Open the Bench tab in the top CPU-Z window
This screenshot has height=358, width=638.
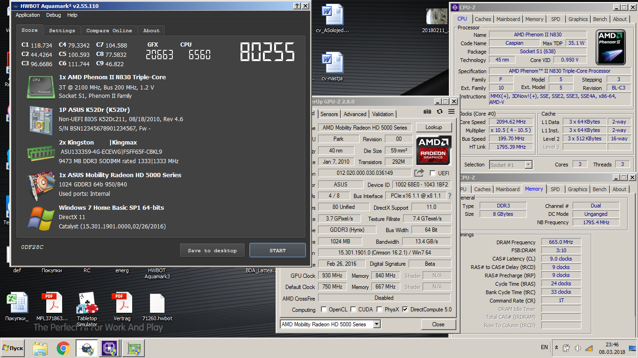coord(600,19)
